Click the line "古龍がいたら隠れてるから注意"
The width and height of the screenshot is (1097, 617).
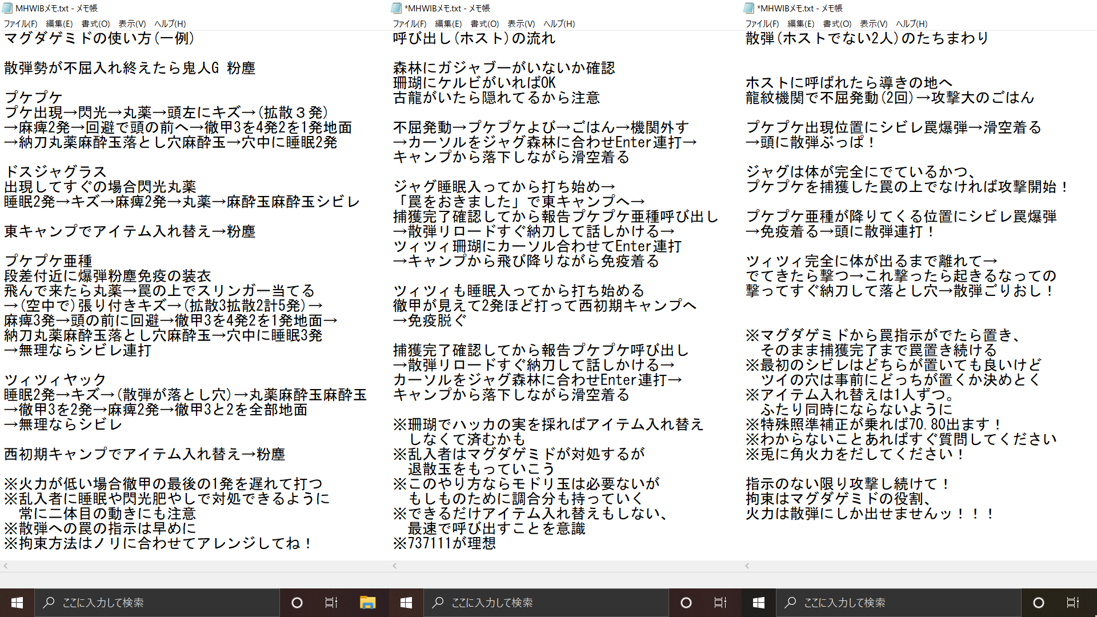coord(497,98)
